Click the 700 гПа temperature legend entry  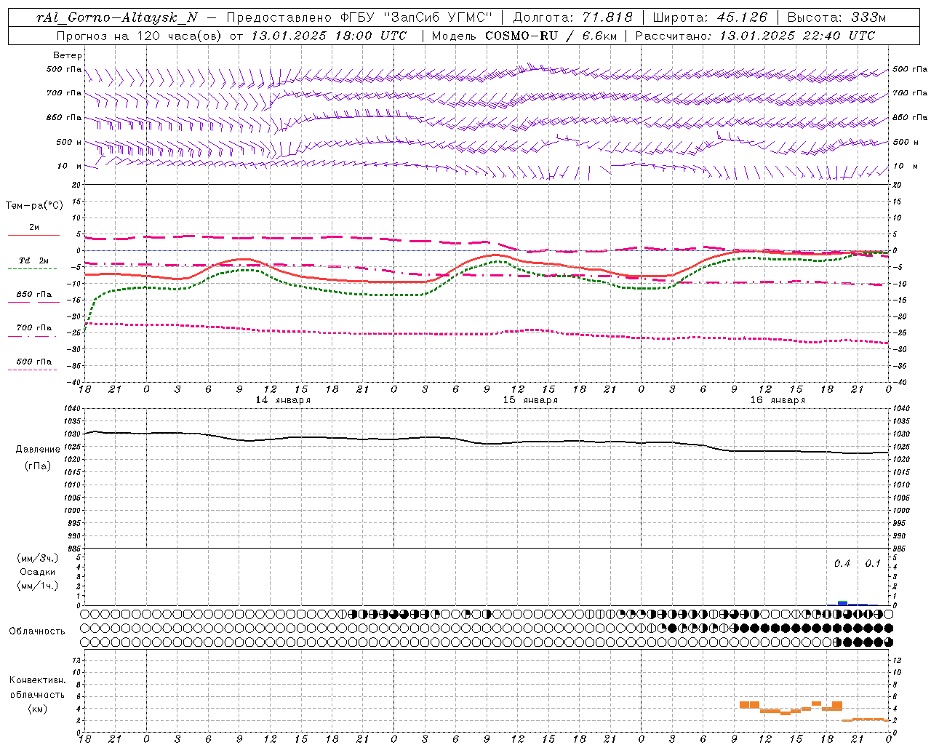coord(34,327)
